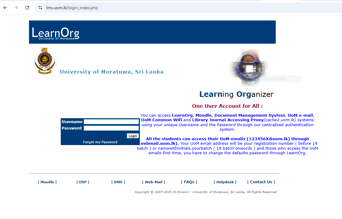Screen dimensions: 342x219
Task: Open the Contact Us footer link
Action: coord(261,182)
